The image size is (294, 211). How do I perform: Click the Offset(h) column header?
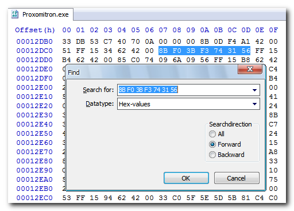(35, 30)
